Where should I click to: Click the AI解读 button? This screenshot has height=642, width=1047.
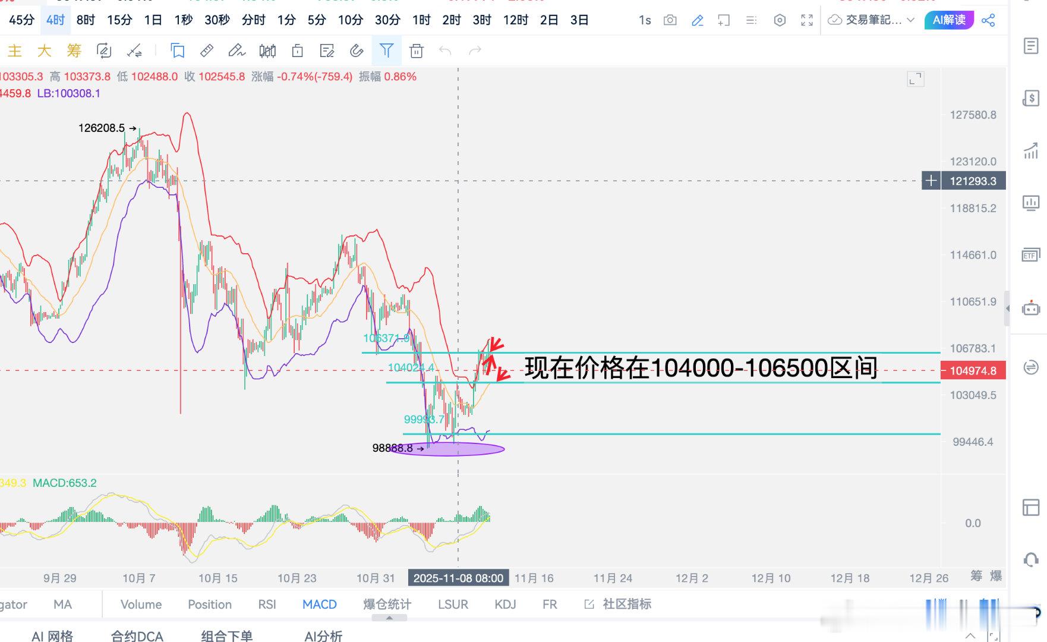(x=948, y=20)
